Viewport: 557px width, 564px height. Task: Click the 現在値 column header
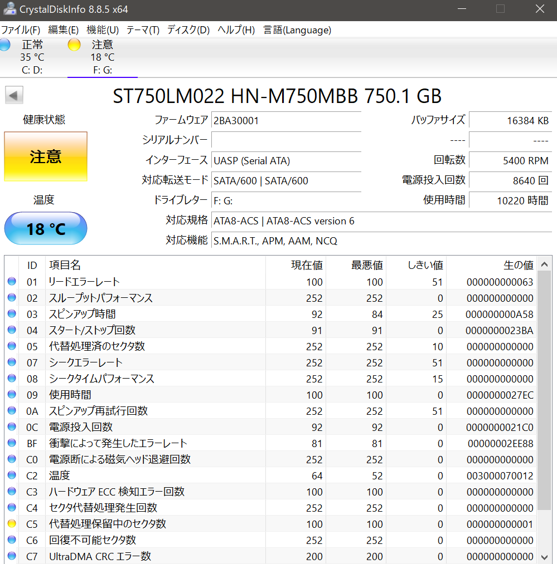296,264
